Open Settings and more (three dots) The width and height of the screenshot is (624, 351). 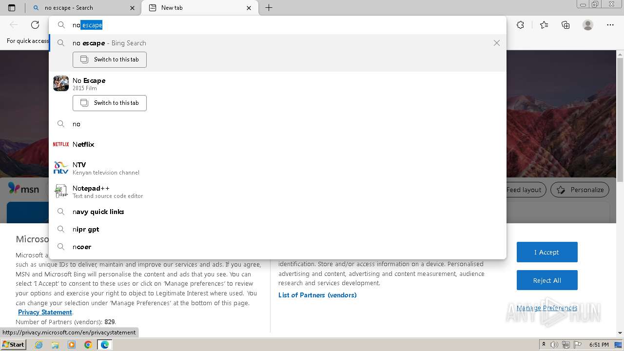click(x=610, y=25)
